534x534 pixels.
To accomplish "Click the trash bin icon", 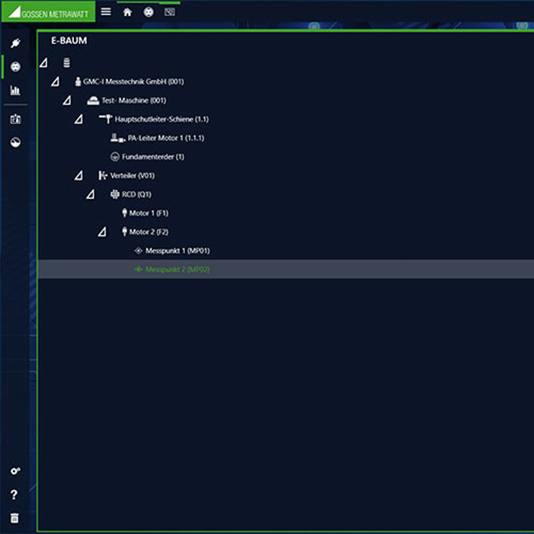I will tap(14, 518).
